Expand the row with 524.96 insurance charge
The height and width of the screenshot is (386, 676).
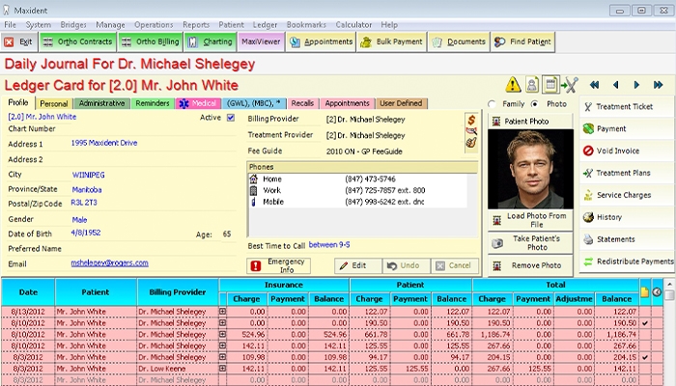[224, 334]
